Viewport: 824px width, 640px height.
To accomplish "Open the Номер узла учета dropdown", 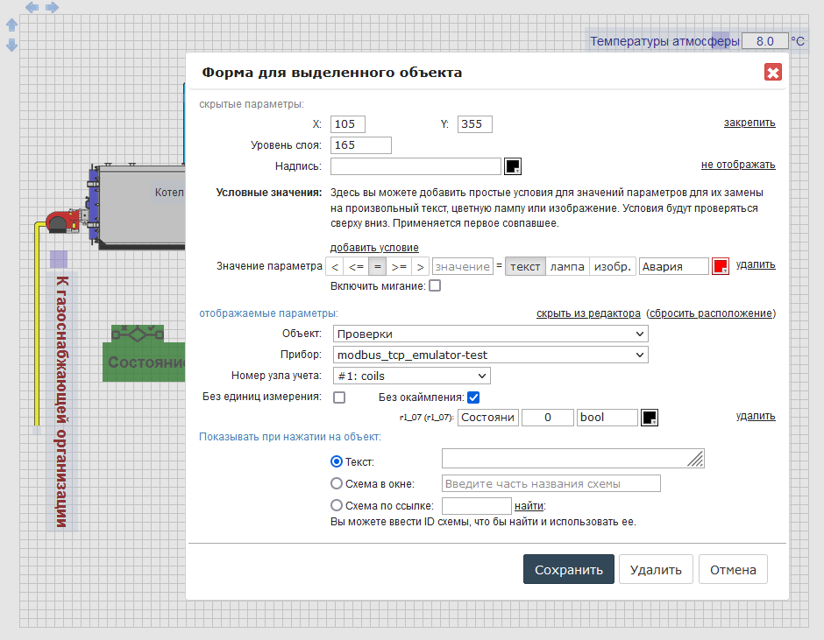I will pos(411,376).
